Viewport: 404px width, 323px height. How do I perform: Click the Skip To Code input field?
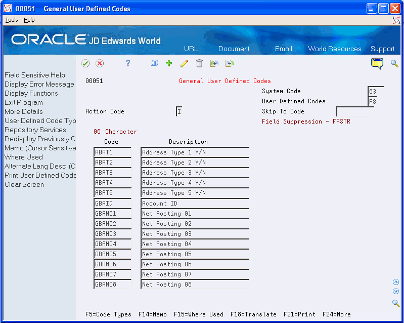[355, 111]
